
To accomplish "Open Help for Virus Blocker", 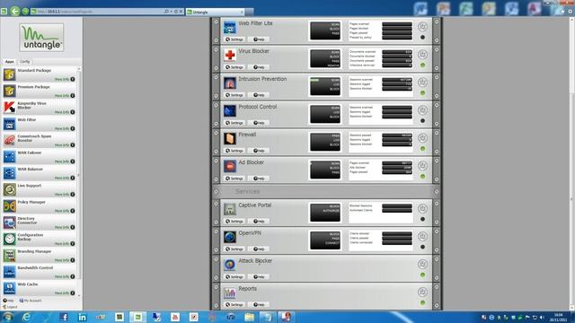I will coord(259,67).
